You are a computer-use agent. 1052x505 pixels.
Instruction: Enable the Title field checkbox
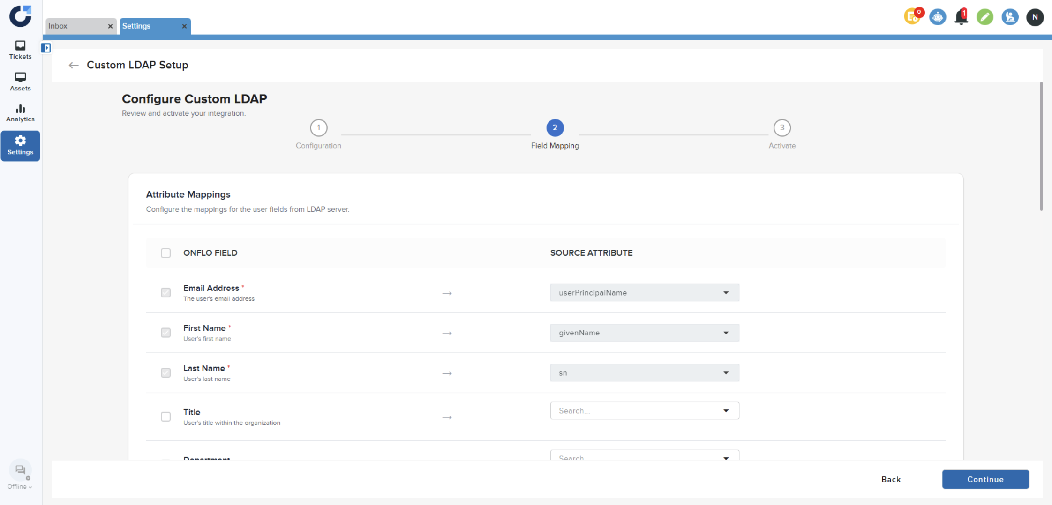click(x=165, y=416)
